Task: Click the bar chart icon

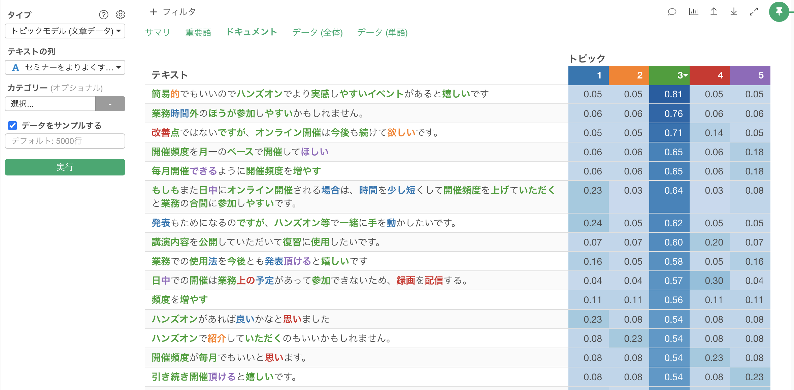Action: point(693,12)
